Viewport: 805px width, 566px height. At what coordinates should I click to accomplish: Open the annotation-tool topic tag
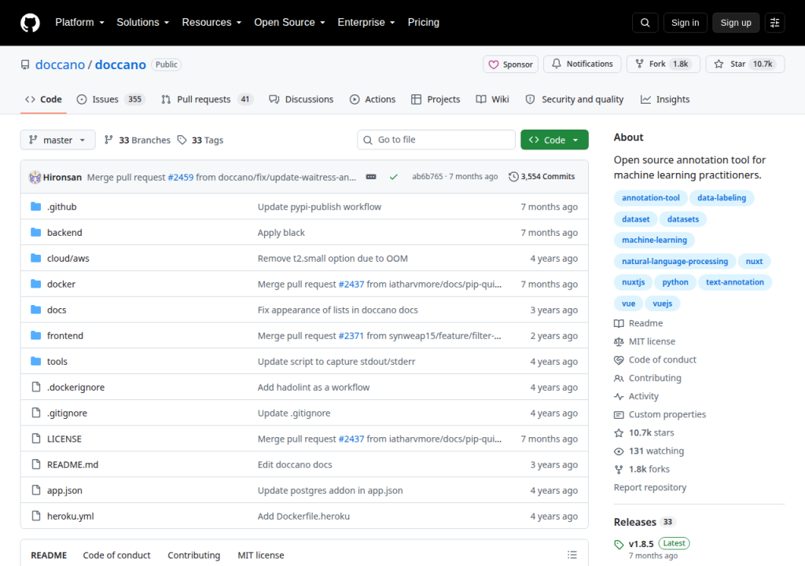coord(650,198)
